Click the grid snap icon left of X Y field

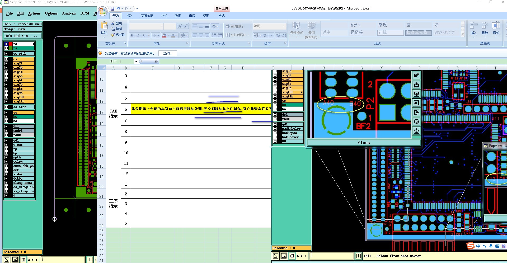pyautogui.click(x=23, y=260)
